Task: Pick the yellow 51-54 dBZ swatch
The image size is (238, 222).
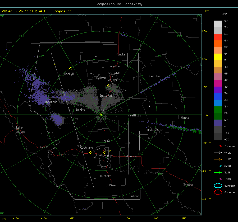Action: click(218, 57)
